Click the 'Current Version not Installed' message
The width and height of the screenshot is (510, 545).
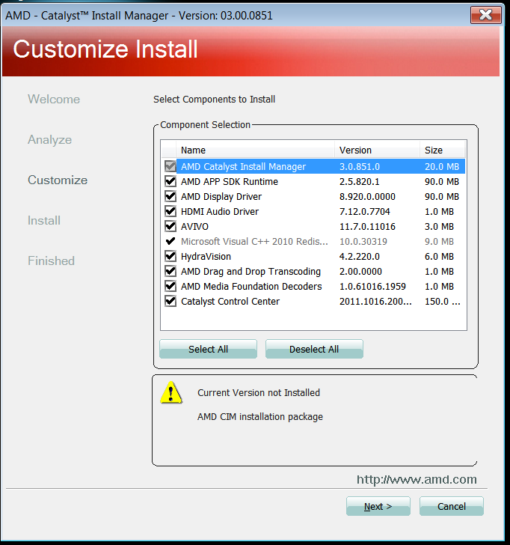(259, 392)
